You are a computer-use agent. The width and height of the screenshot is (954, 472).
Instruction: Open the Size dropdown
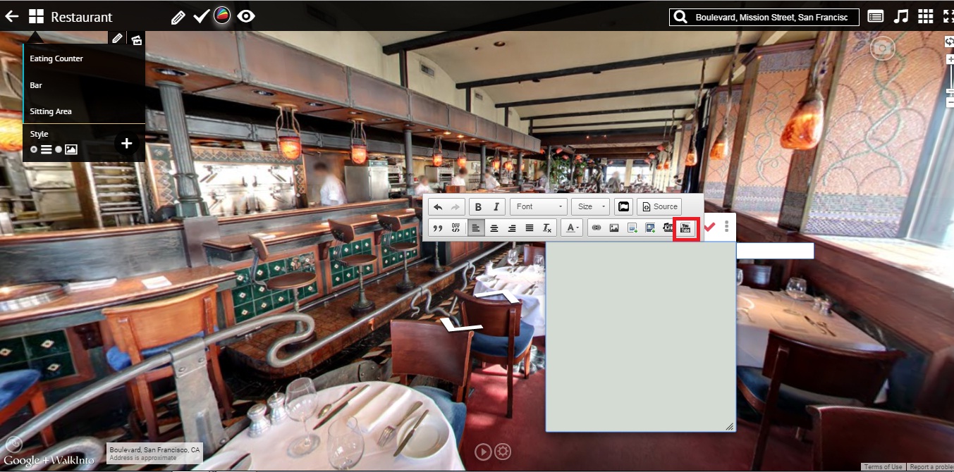(x=590, y=206)
